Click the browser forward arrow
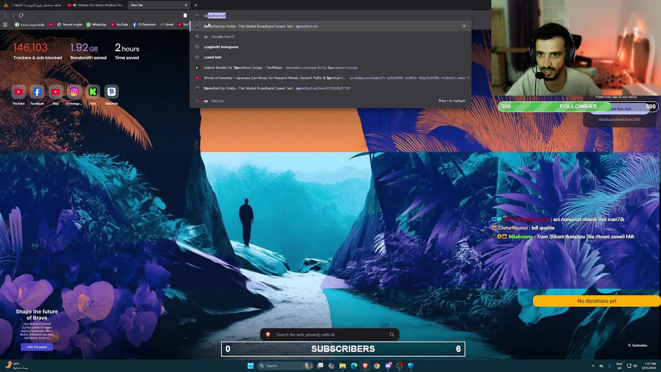 tap(13, 16)
